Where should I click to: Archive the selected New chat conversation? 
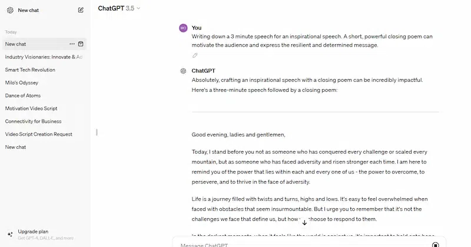(x=81, y=44)
